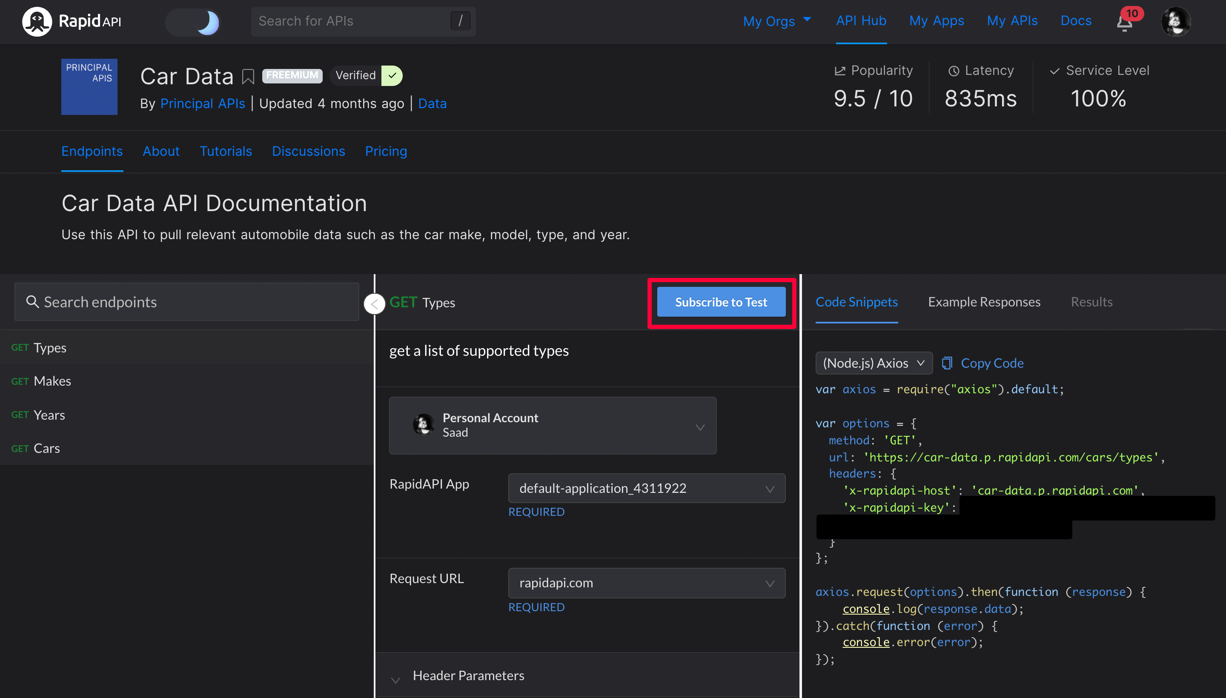Click the Copy Code icon

coord(946,363)
